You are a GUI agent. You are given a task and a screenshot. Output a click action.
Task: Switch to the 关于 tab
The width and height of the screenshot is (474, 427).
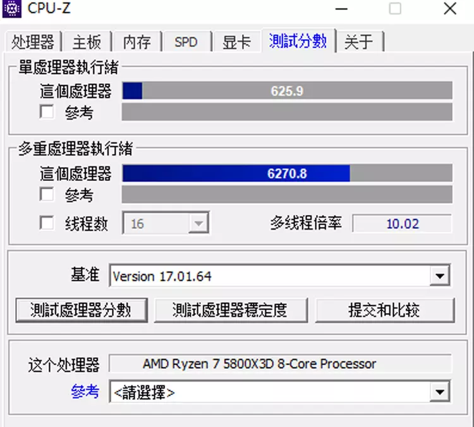pyautogui.click(x=359, y=42)
